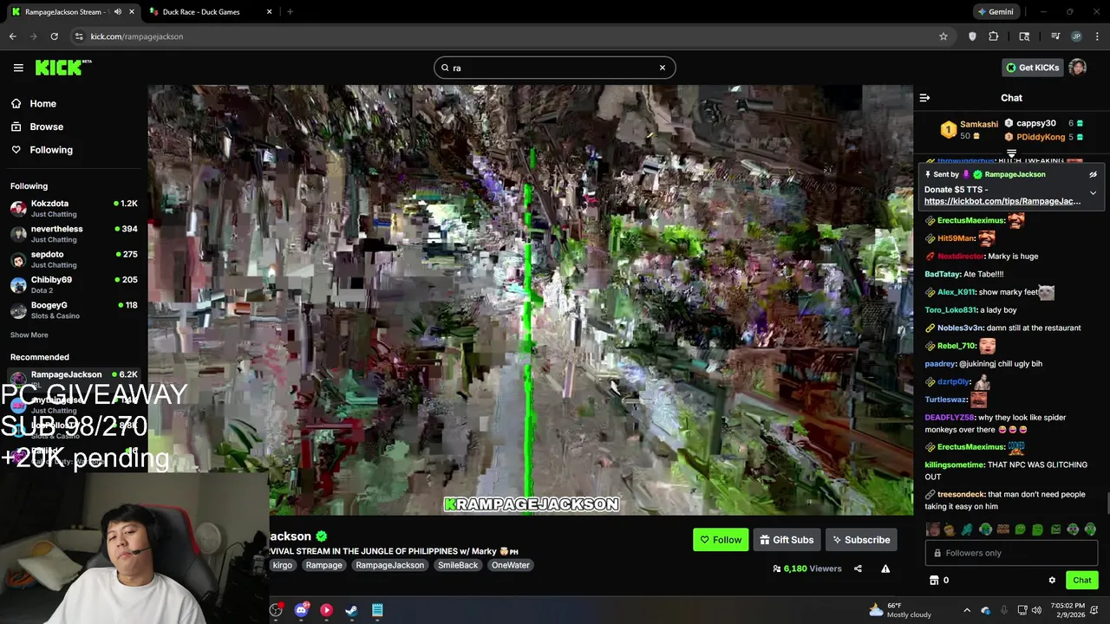Open a new browser tab
This screenshot has height=624, width=1110.
pyautogui.click(x=290, y=12)
